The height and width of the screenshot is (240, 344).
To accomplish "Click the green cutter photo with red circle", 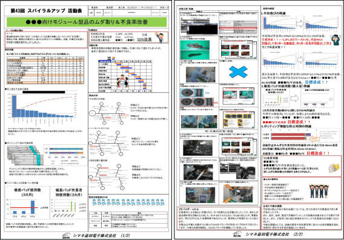I will (x=194, y=45).
